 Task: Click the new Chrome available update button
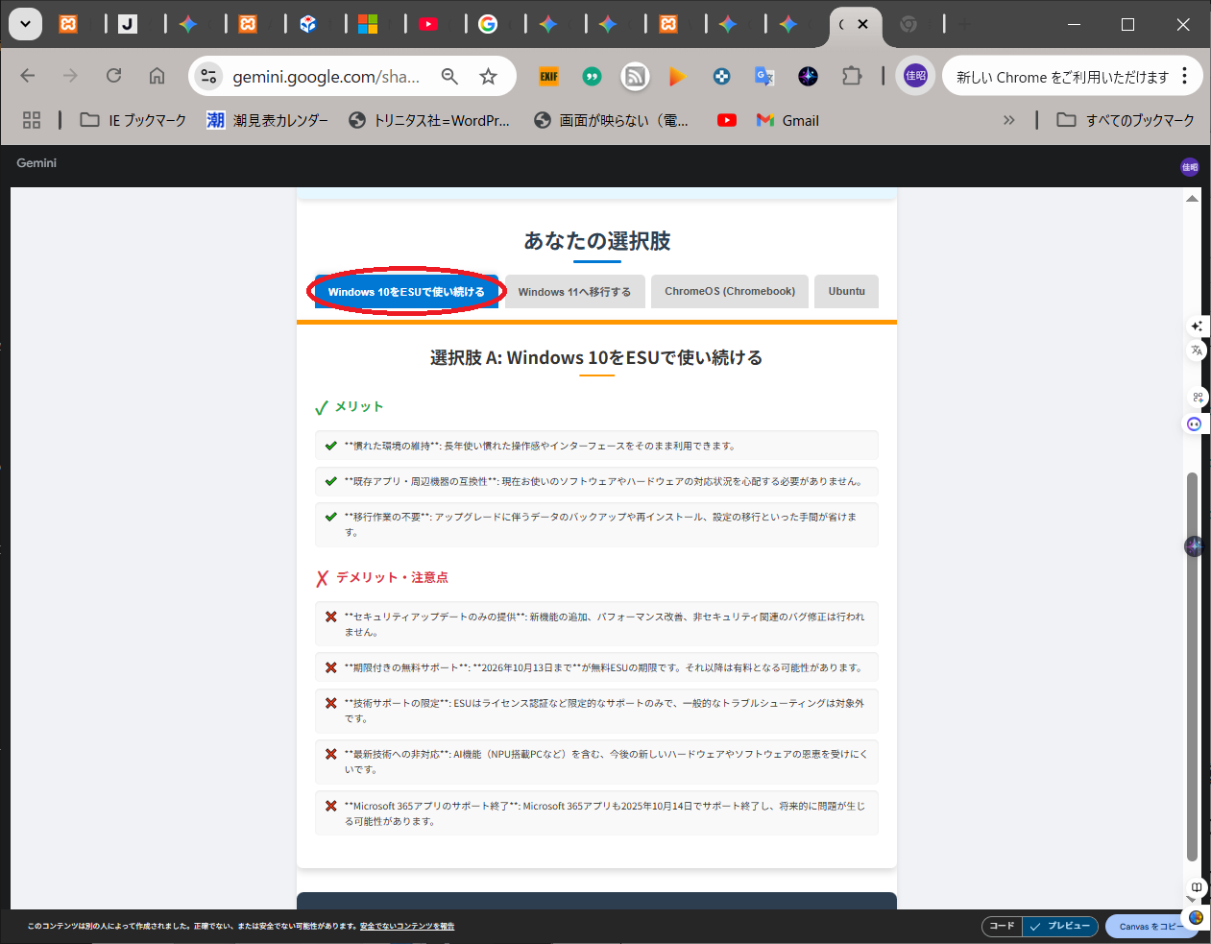(1062, 77)
